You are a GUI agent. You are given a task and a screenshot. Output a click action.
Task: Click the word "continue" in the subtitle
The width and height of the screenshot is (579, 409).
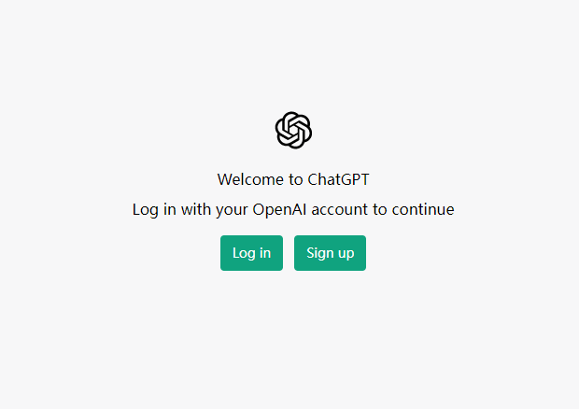pos(423,210)
